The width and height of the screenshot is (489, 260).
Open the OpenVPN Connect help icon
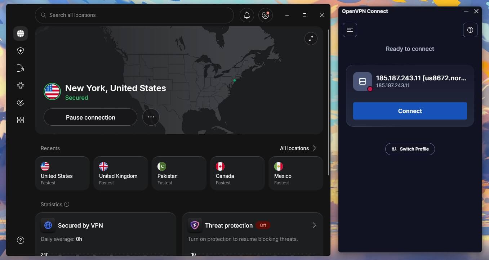click(470, 30)
